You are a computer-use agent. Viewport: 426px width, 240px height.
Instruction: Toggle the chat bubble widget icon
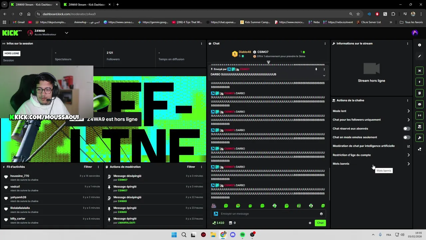[x=419, y=104]
